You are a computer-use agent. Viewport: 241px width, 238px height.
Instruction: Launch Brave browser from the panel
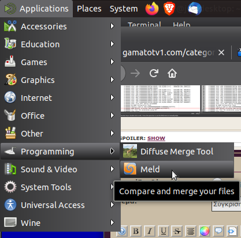(x=169, y=9)
